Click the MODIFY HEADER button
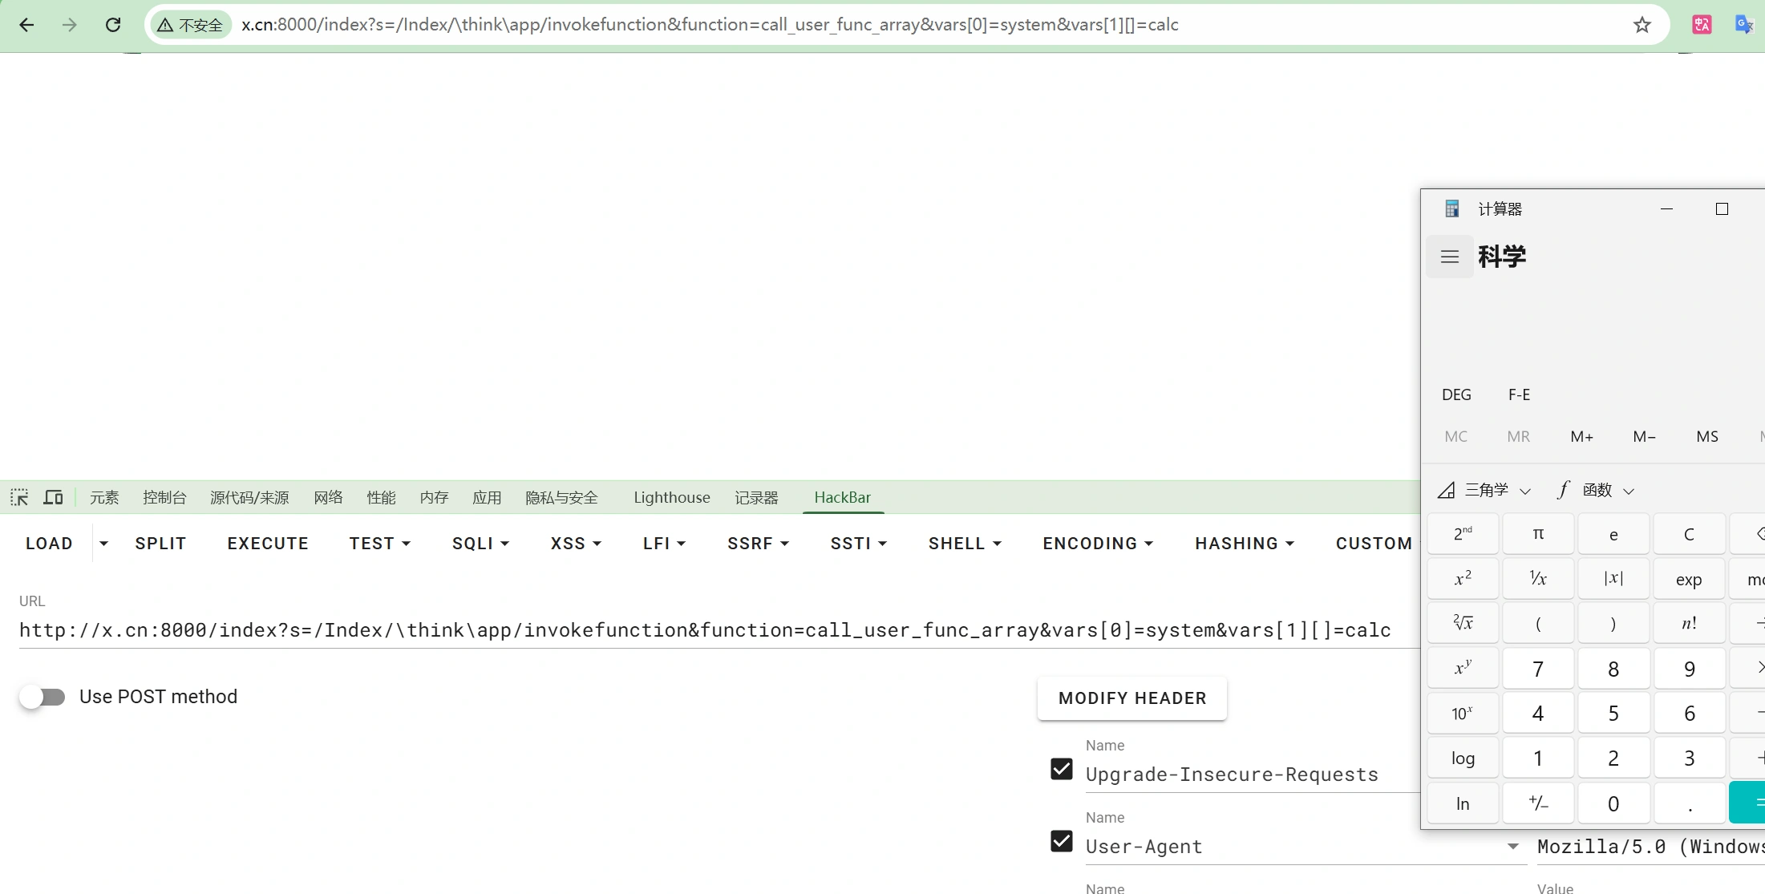The width and height of the screenshot is (1765, 894). pyautogui.click(x=1131, y=698)
